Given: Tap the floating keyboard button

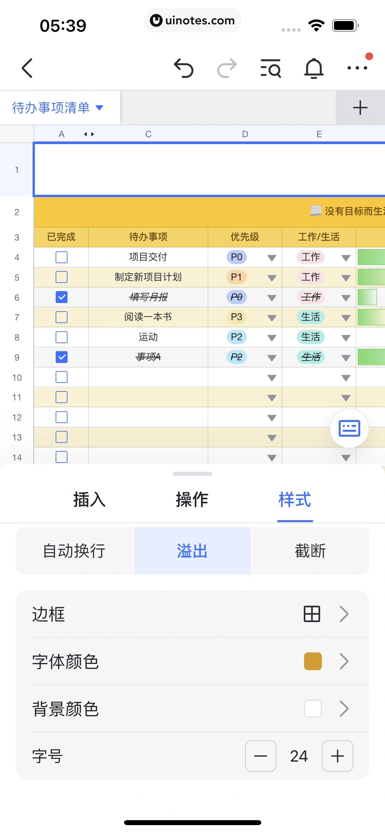Looking at the screenshot, I should pyautogui.click(x=349, y=428).
